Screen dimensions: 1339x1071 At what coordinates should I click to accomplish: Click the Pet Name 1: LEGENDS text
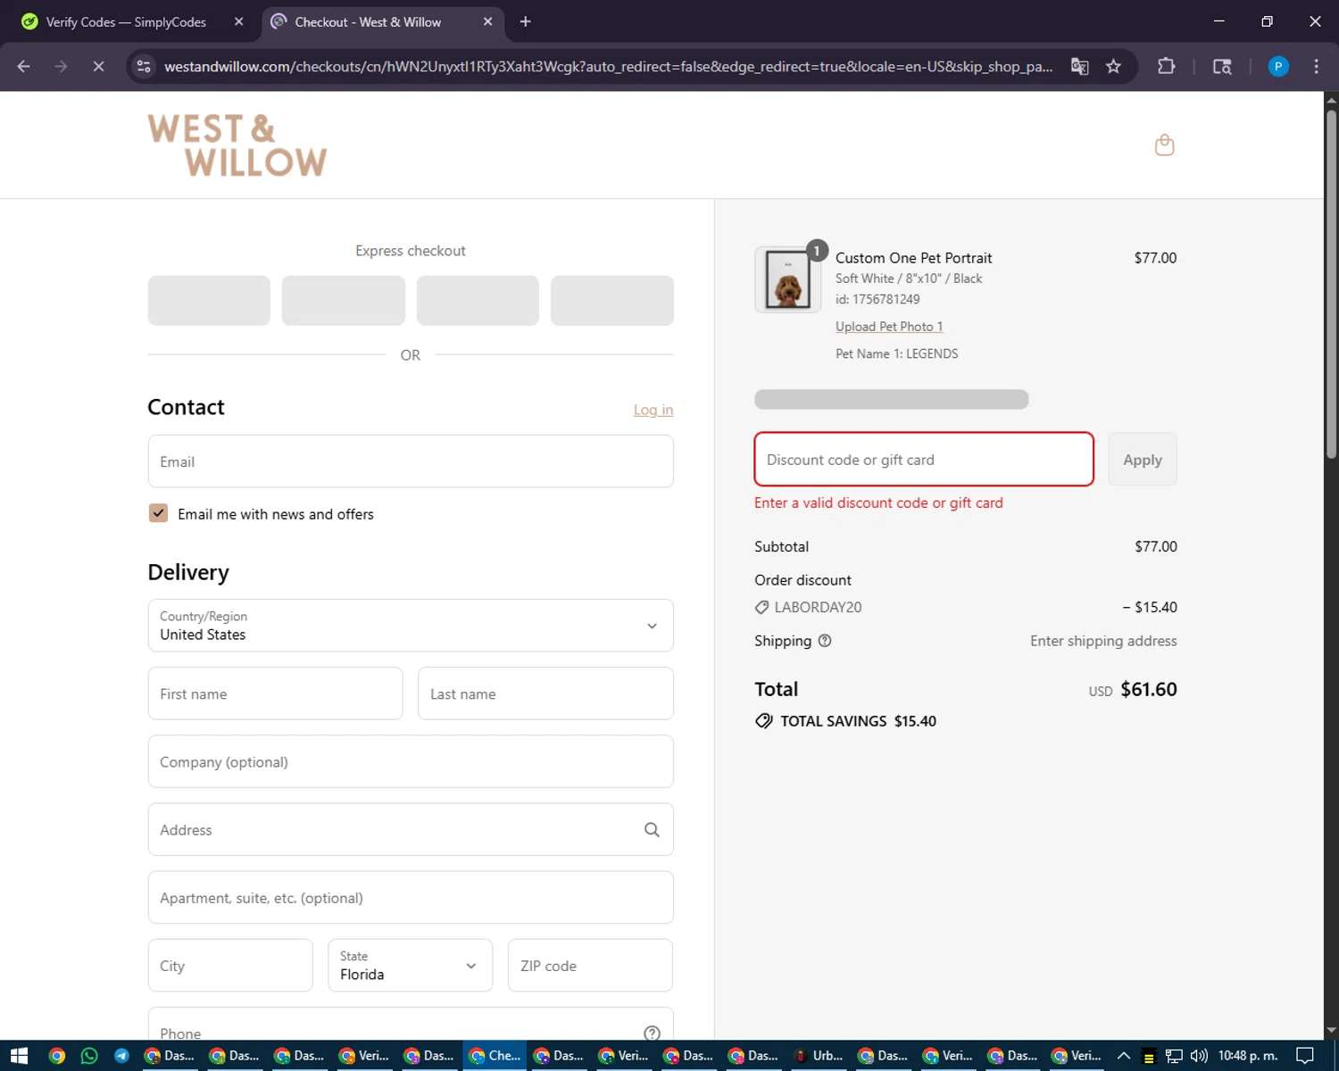pyautogui.click(x=896, y=353)
